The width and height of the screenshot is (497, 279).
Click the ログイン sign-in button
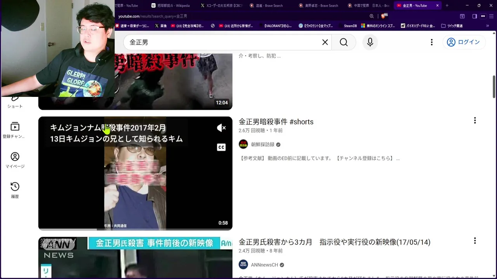tap(464, 42)
